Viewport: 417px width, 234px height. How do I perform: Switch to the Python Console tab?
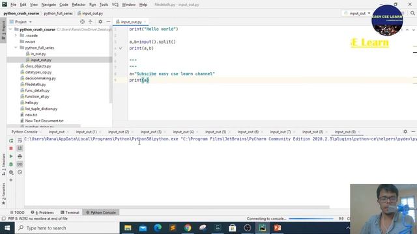(24, 132)
